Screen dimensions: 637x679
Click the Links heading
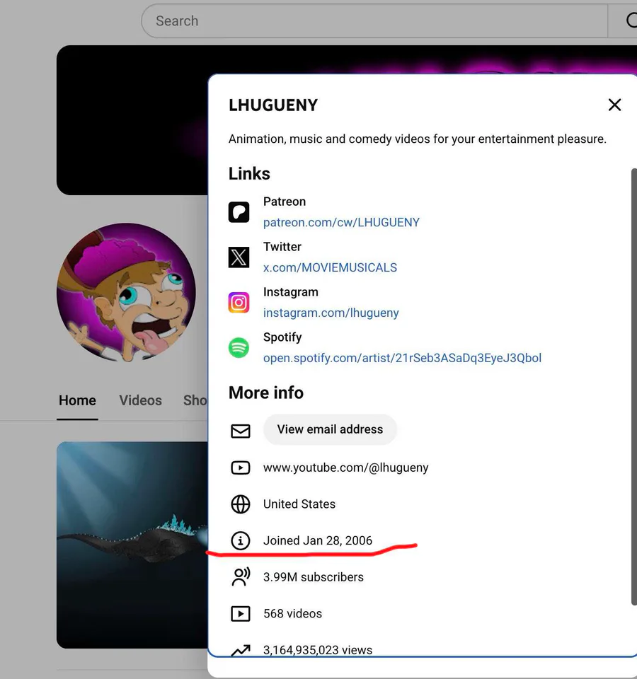[249, 174]
